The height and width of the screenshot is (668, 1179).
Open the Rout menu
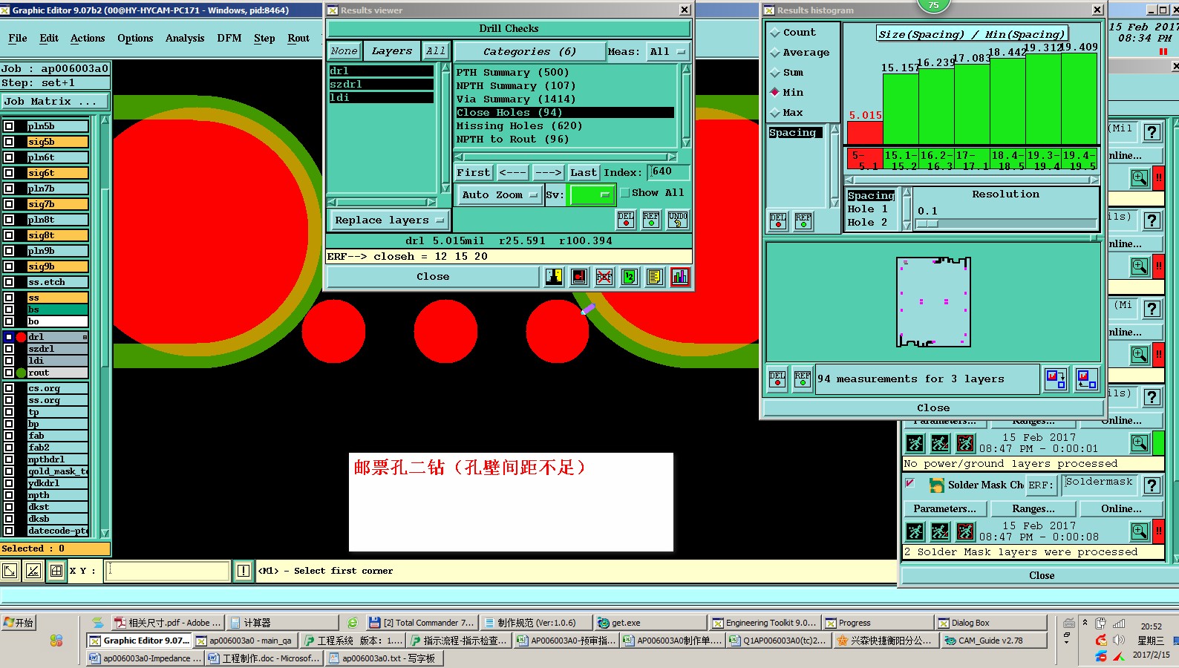tap(298, 39)
